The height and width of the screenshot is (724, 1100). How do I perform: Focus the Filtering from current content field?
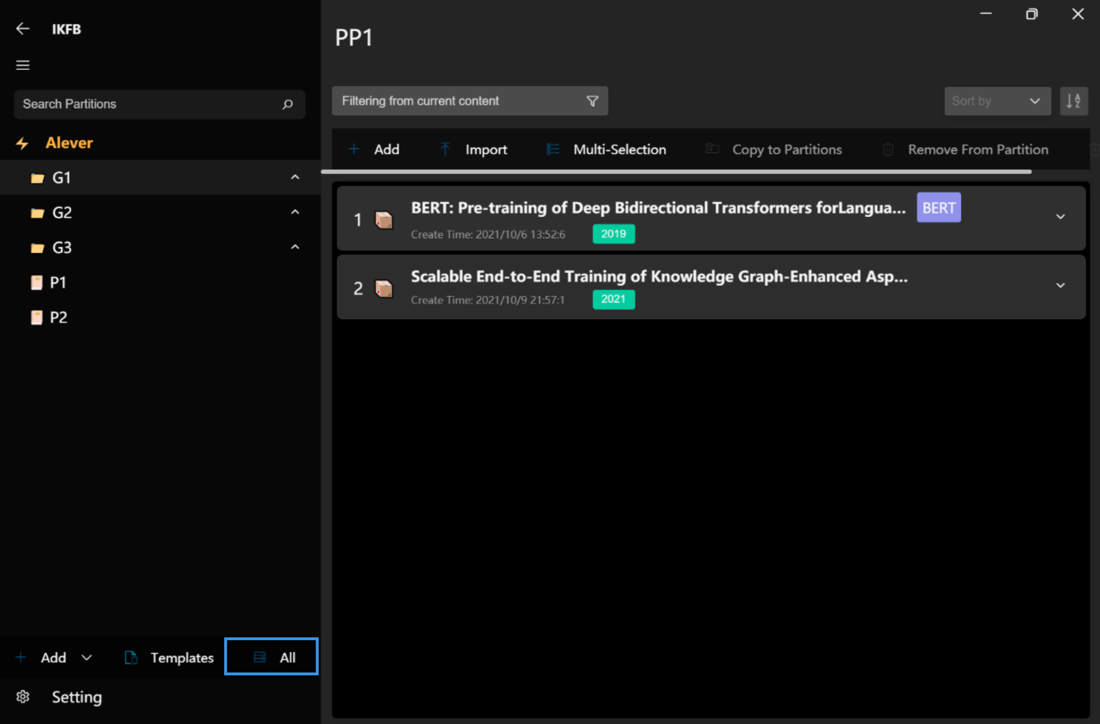(458, 101)
